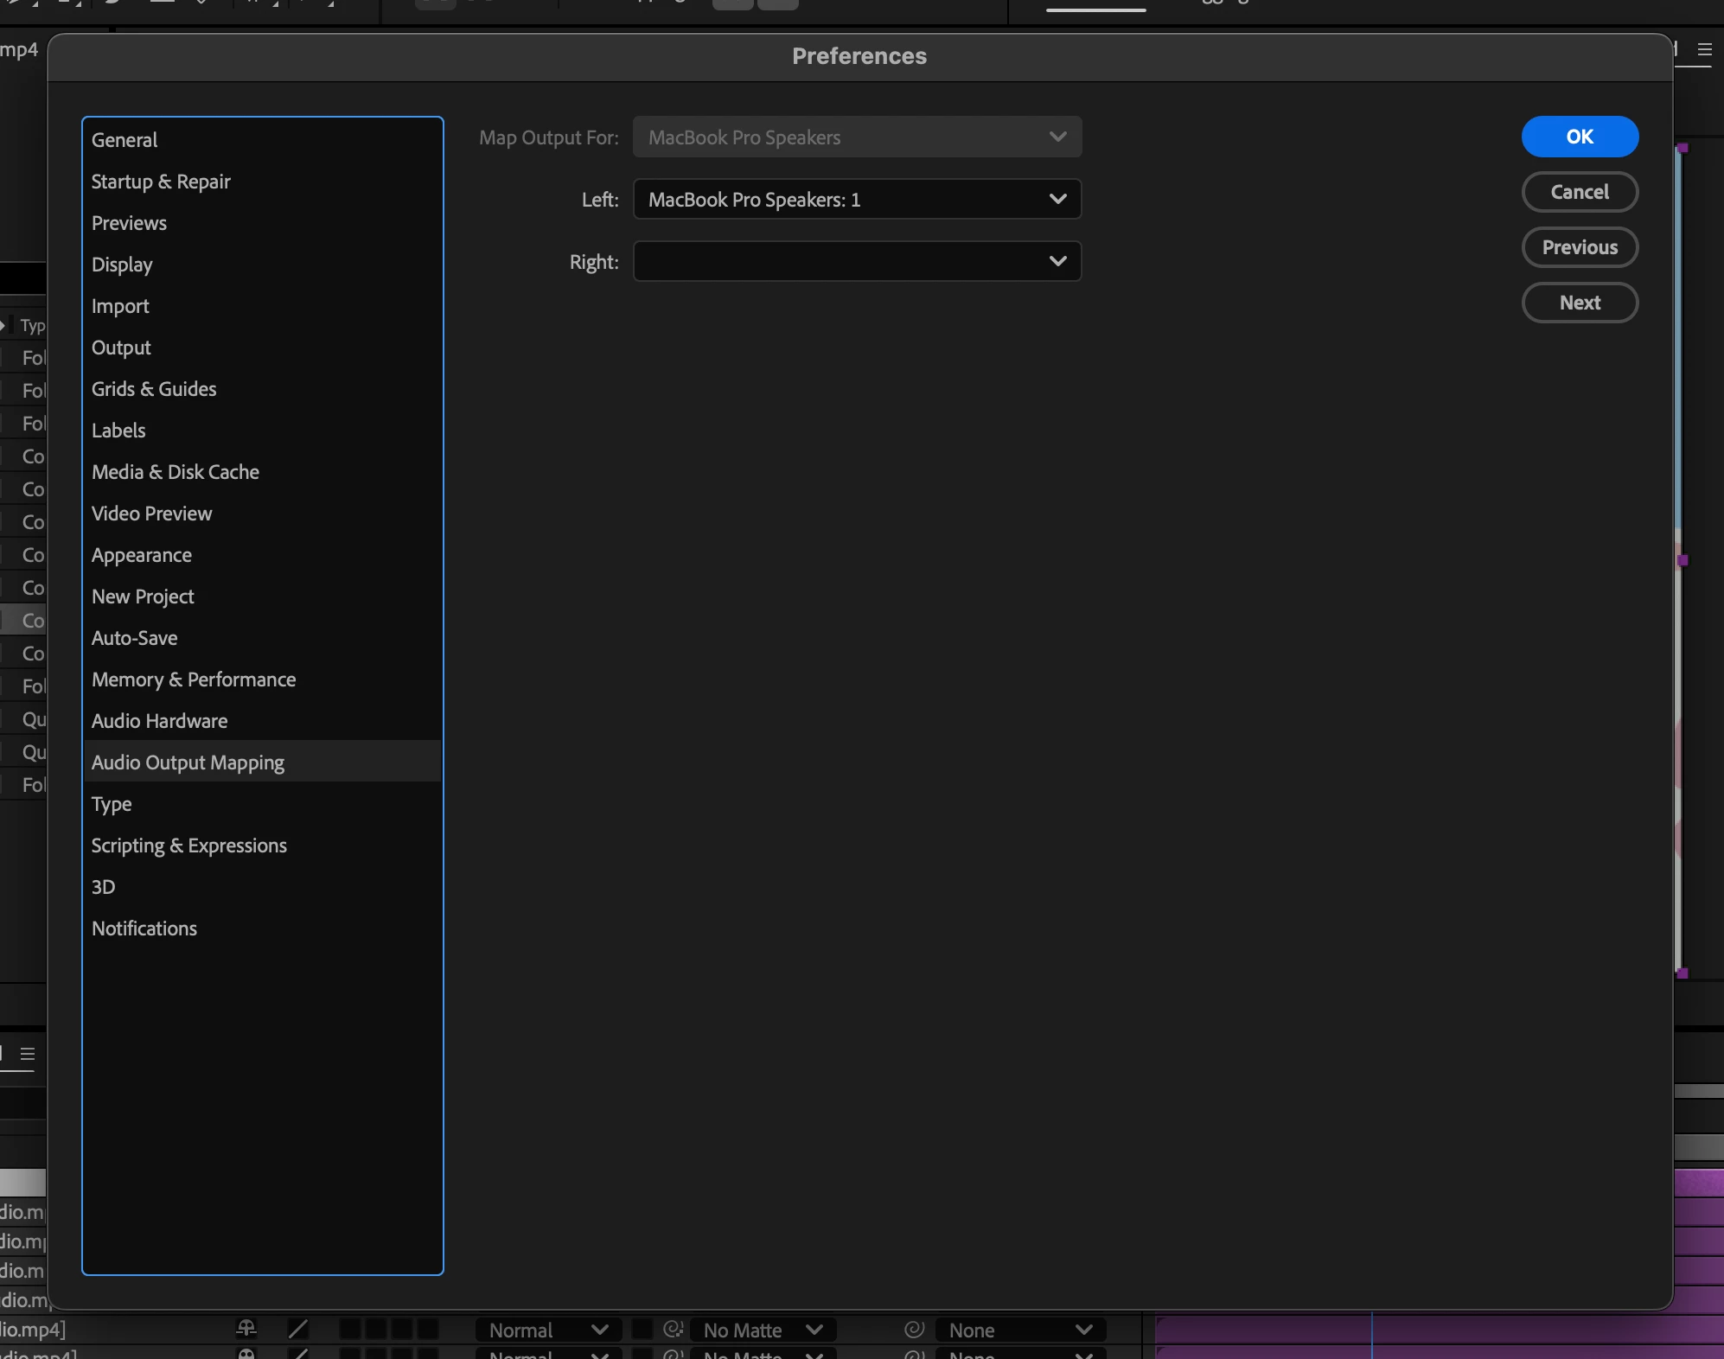Open the top-right panel menu icon
This screenshot has width=1724, height=1359.
[1704, 49]
